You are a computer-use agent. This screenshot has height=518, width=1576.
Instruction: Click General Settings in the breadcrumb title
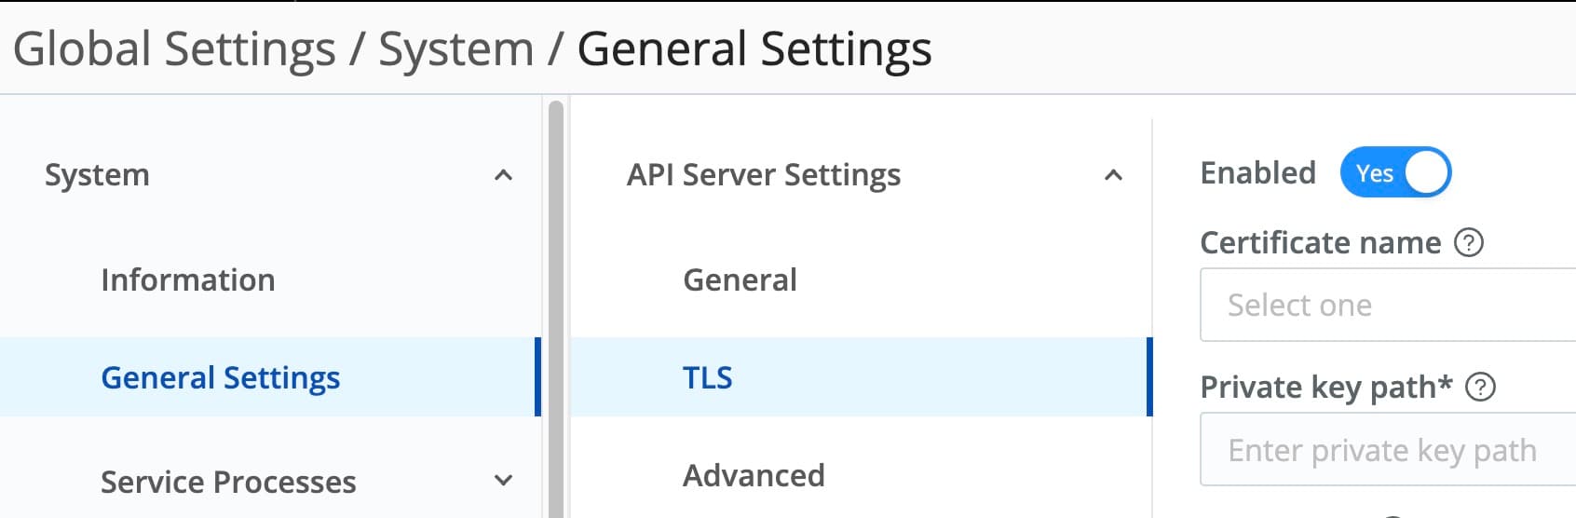(x=754, y=49)
